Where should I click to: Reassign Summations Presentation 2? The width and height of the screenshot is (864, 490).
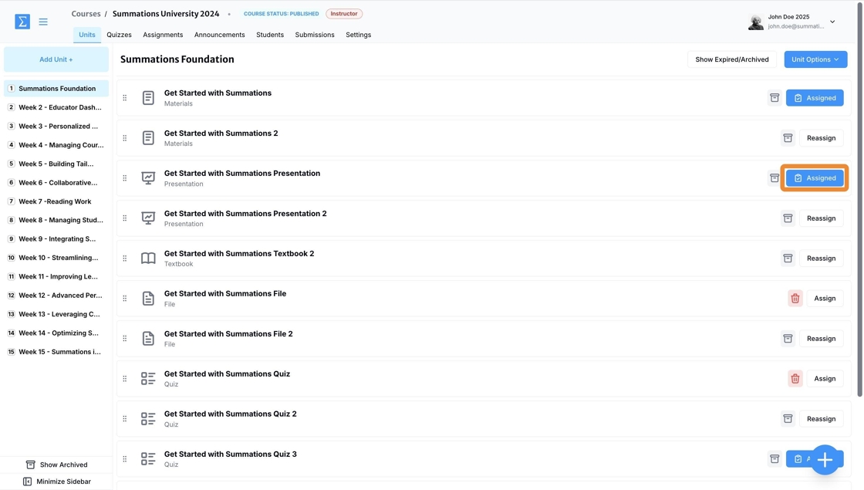tap(821, 218)
